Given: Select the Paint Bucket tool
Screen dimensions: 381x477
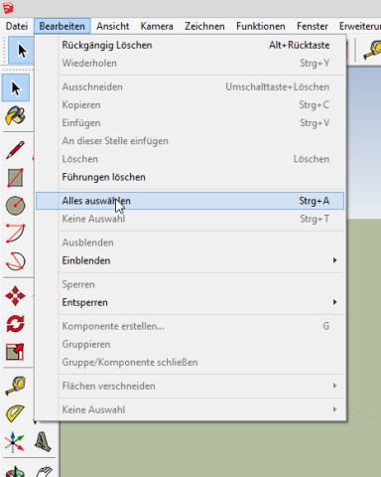Looking at the screenshot, I should [15, 115].
